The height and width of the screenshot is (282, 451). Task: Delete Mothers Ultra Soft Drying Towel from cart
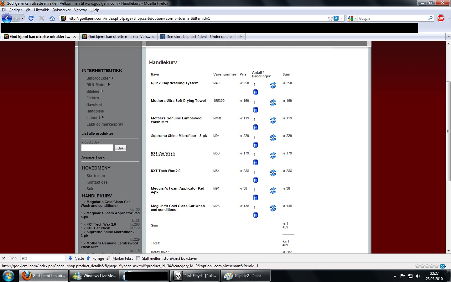tap(256, 110)
